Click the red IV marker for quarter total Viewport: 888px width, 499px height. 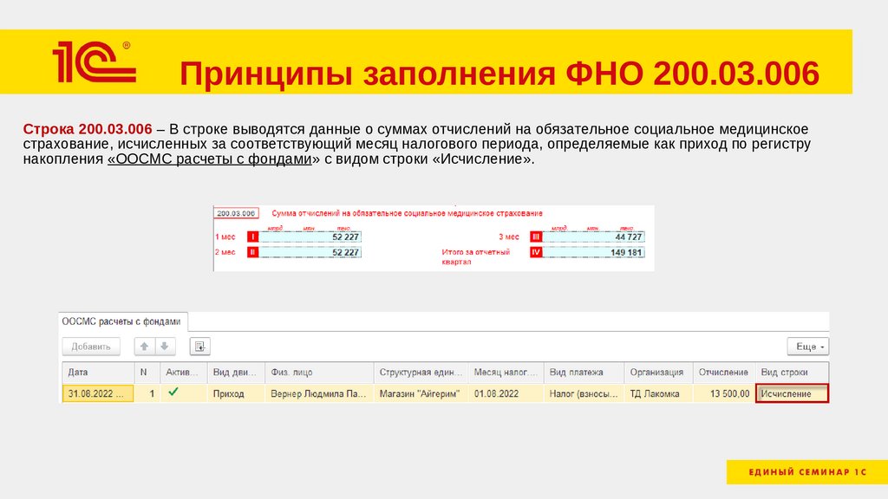point(536,252)
